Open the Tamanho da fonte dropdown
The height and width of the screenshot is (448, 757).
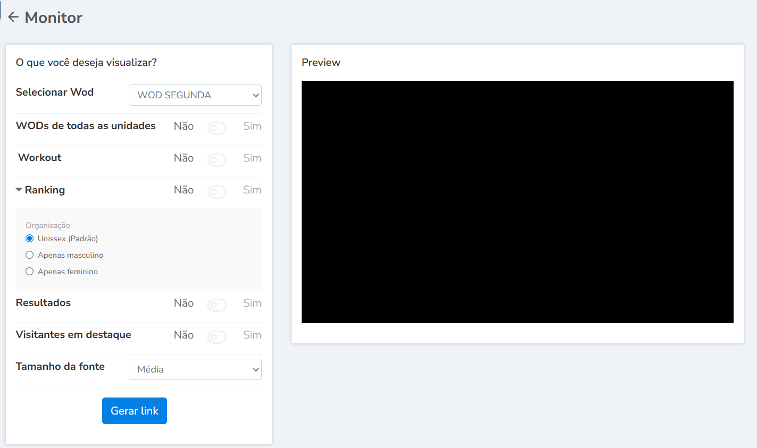click(x=195, y=369)
